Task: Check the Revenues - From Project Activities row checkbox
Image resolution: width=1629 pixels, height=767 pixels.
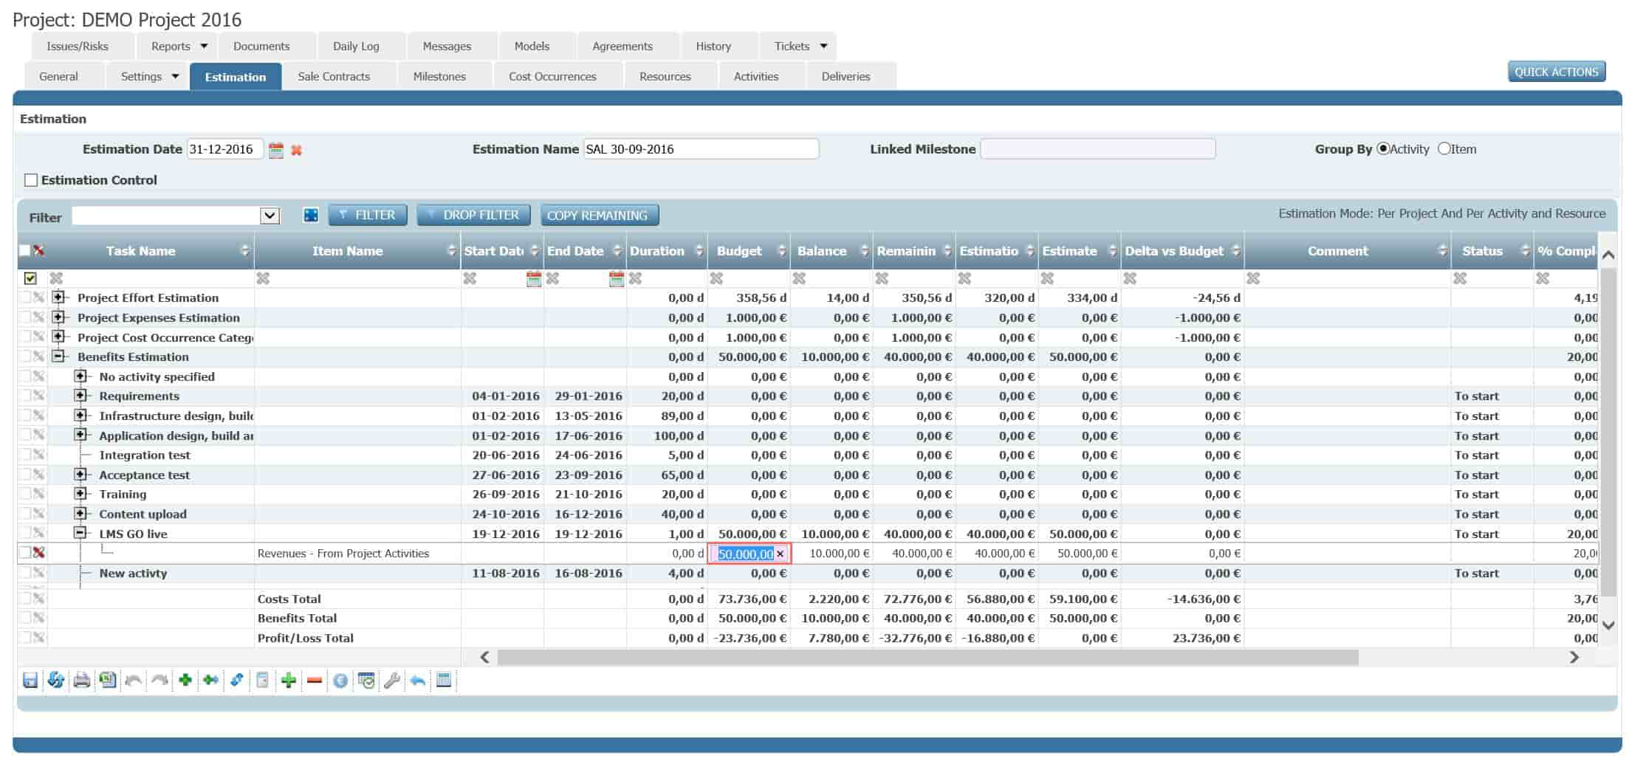Action: click(24, 552)
